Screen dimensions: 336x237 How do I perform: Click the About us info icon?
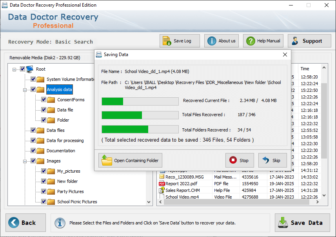click(x=212, y=41)
